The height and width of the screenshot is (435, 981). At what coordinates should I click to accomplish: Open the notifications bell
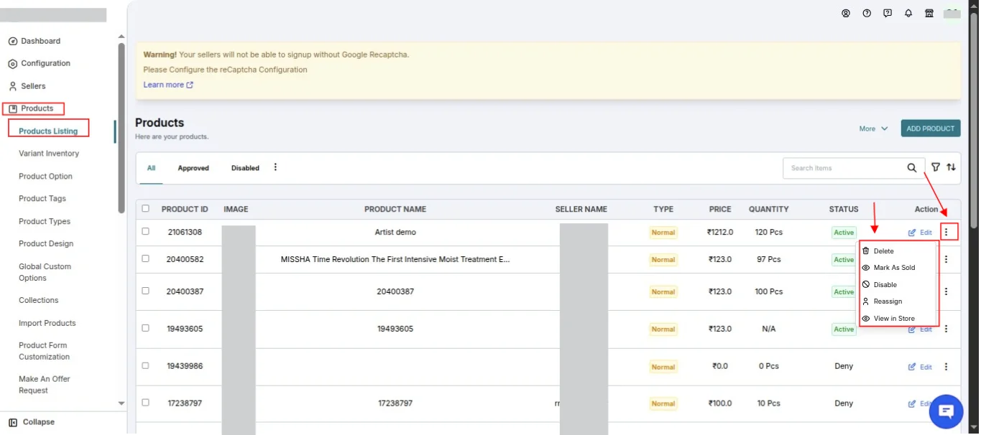point(908,13)
